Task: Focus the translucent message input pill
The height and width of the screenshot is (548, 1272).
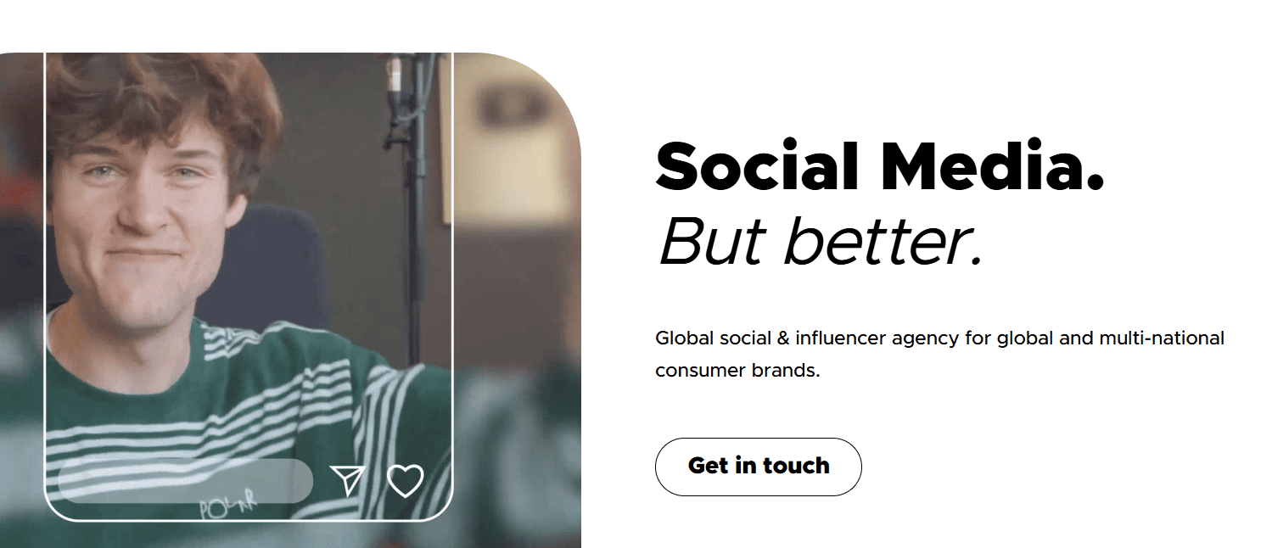Action: 185,481
